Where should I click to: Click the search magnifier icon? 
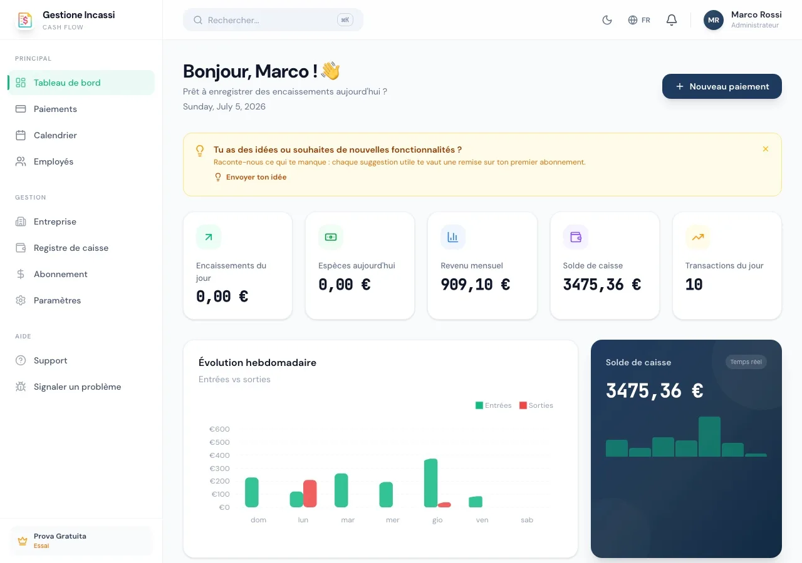coord(198,20)
